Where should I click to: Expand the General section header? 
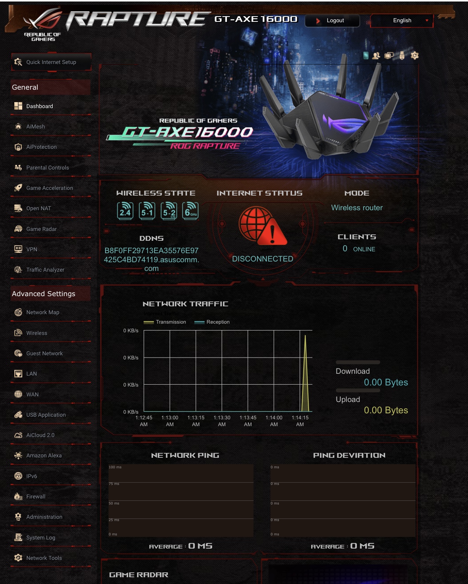click(x=24, y=87)
